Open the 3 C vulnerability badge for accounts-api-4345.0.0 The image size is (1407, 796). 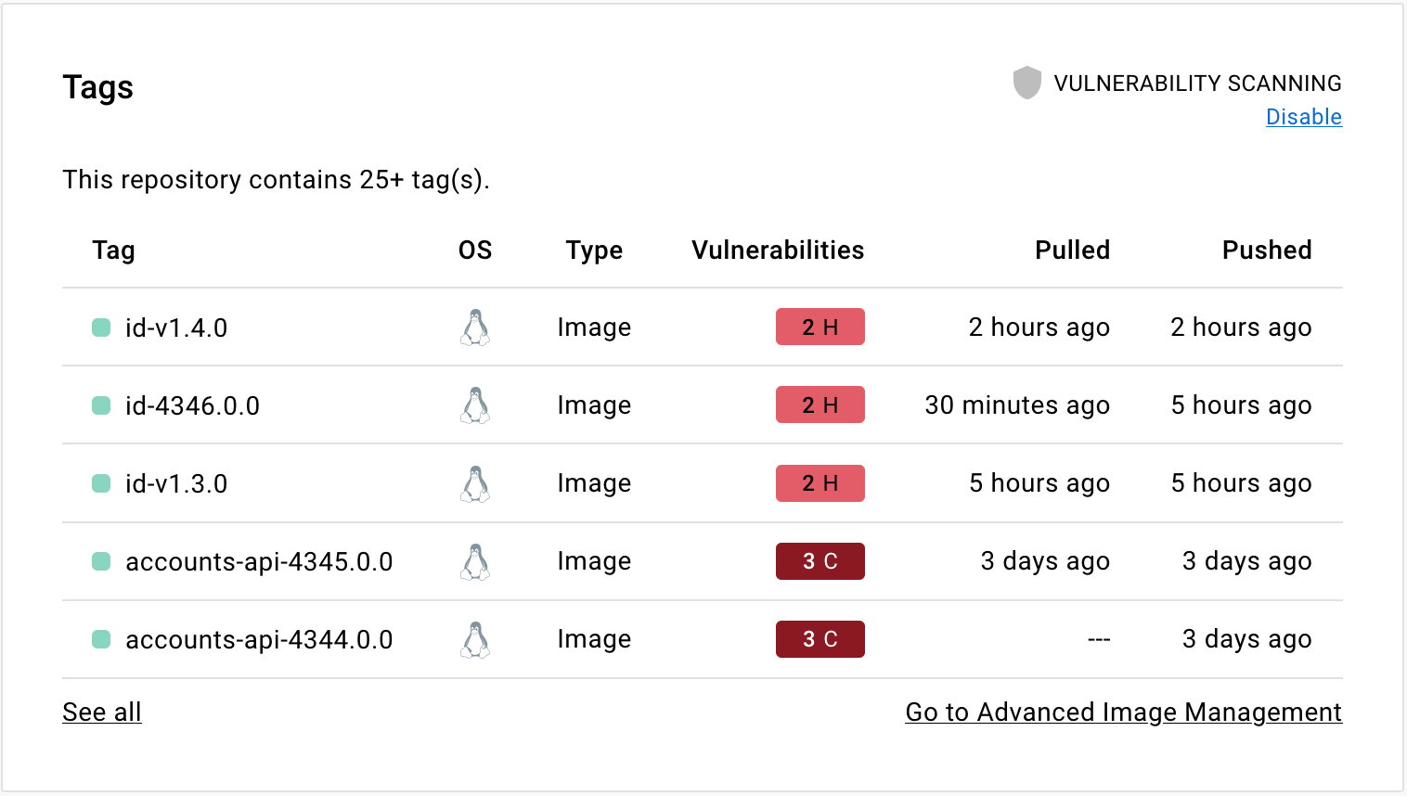[820, 561]
